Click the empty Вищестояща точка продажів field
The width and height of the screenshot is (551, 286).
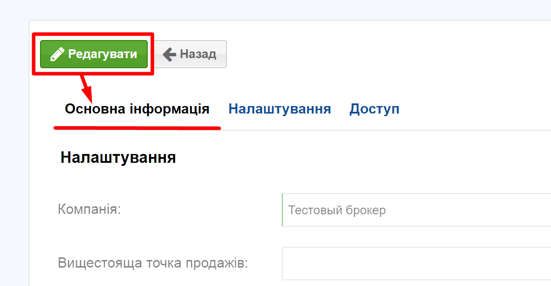[x=416, y=264]
